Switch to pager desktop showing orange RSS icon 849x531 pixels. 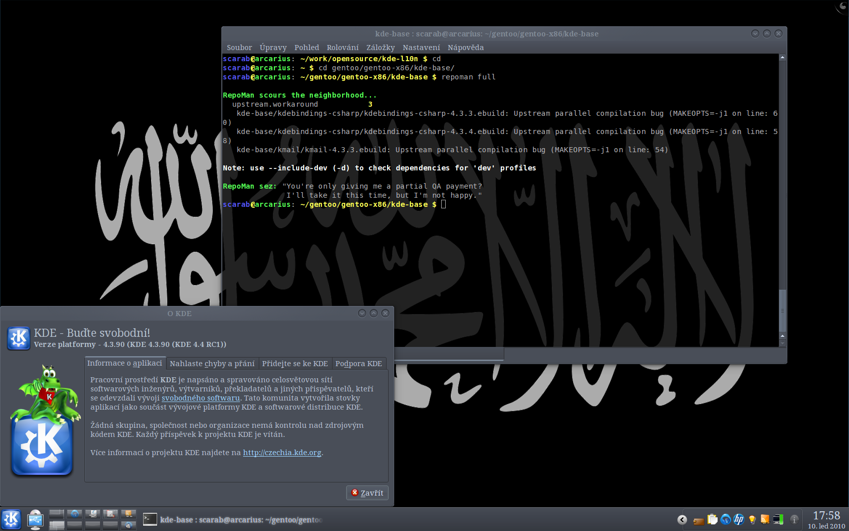pos(129,514)
